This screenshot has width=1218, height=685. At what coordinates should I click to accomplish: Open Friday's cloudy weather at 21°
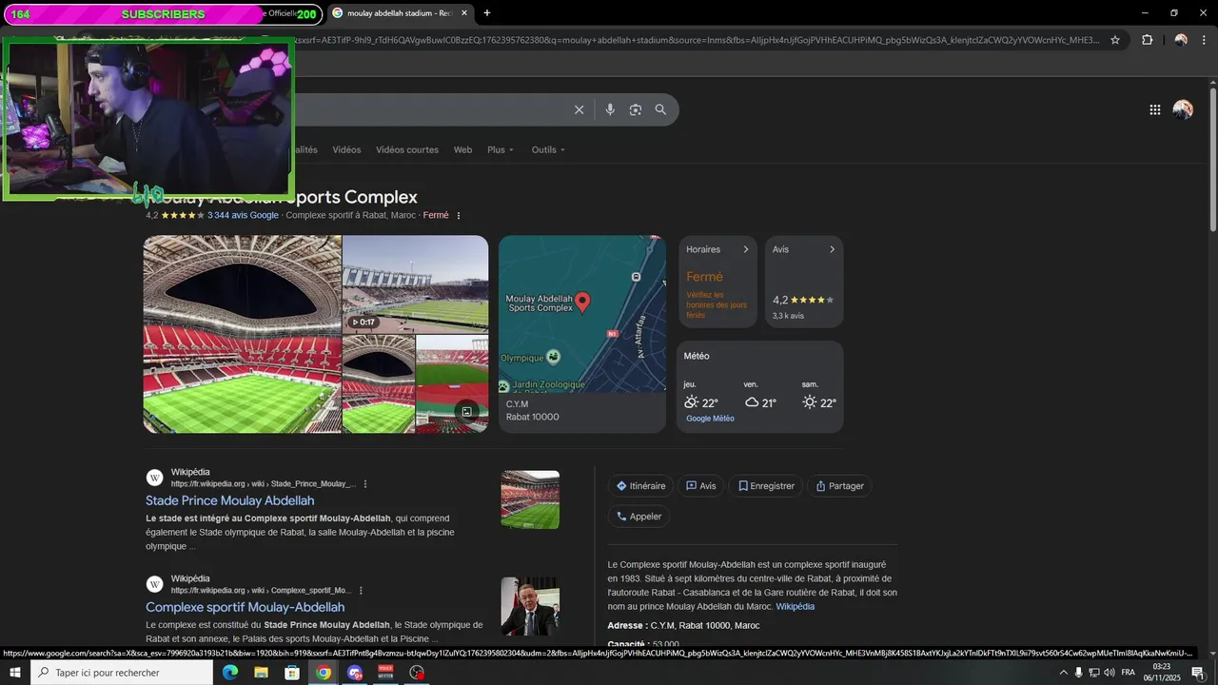point(752,402)
